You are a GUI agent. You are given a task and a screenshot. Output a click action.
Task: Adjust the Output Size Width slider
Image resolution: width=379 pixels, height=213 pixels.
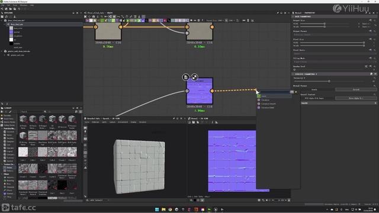coord(325,24)
